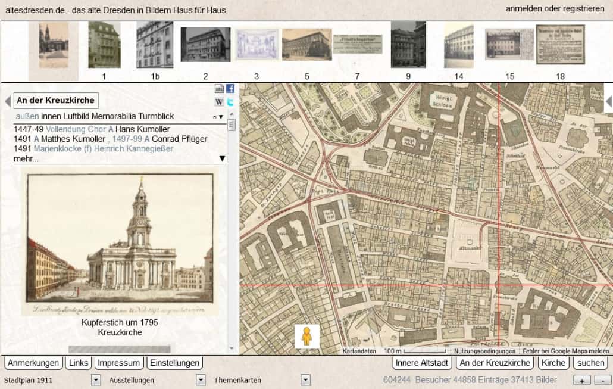Click the Nutzungsbedingungen map link
Viewport: 613px width, 389px height.
click(484, 351)
